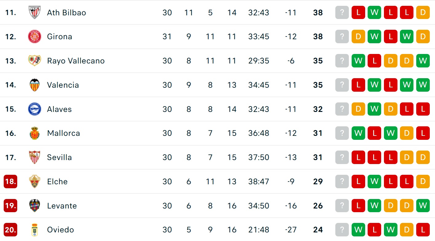Select the Valencia bat logo
Screen dimensions: 435x241
(x=34, y=85)
